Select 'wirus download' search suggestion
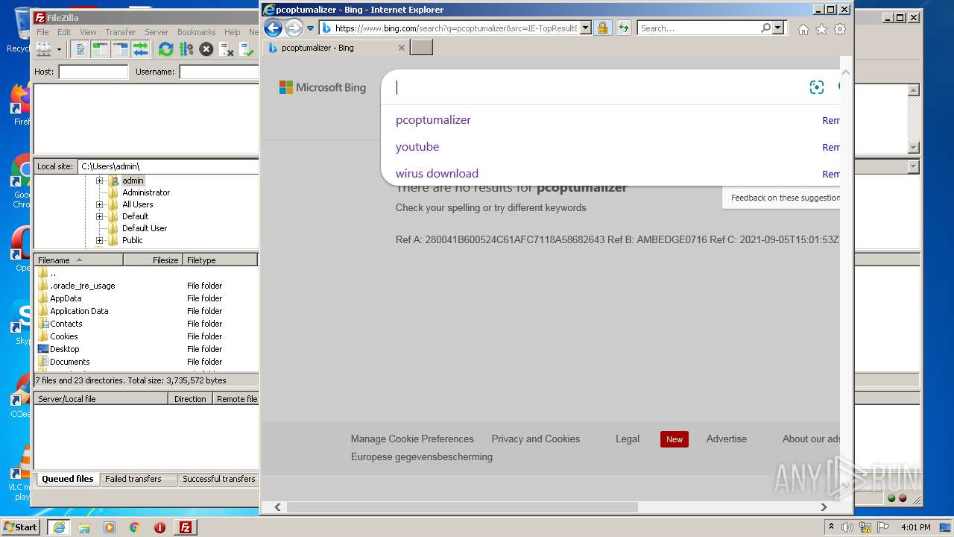 [x=437, y=174]
